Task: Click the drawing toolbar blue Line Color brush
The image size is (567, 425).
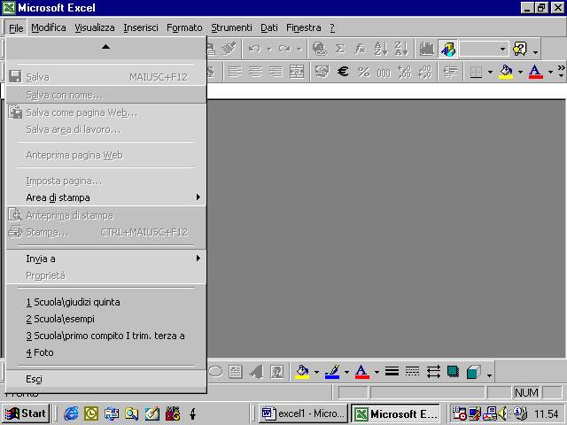Action: pos(332,372)
